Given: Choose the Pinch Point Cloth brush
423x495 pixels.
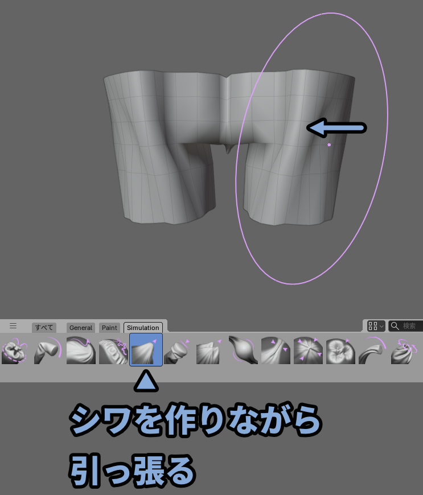Looking at the screenshot, I should point(309,349).
